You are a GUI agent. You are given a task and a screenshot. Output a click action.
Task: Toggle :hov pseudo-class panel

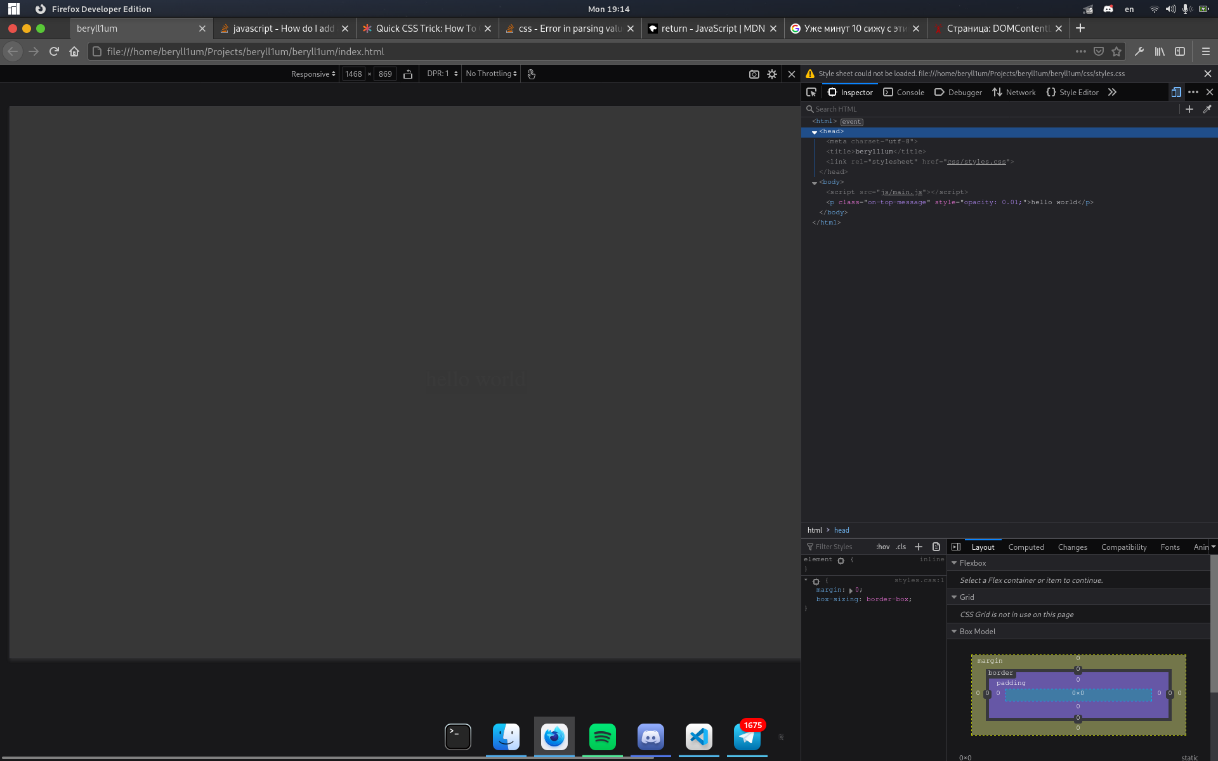882,547
